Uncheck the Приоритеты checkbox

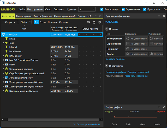pyautogui.click(x=145, y=9)
